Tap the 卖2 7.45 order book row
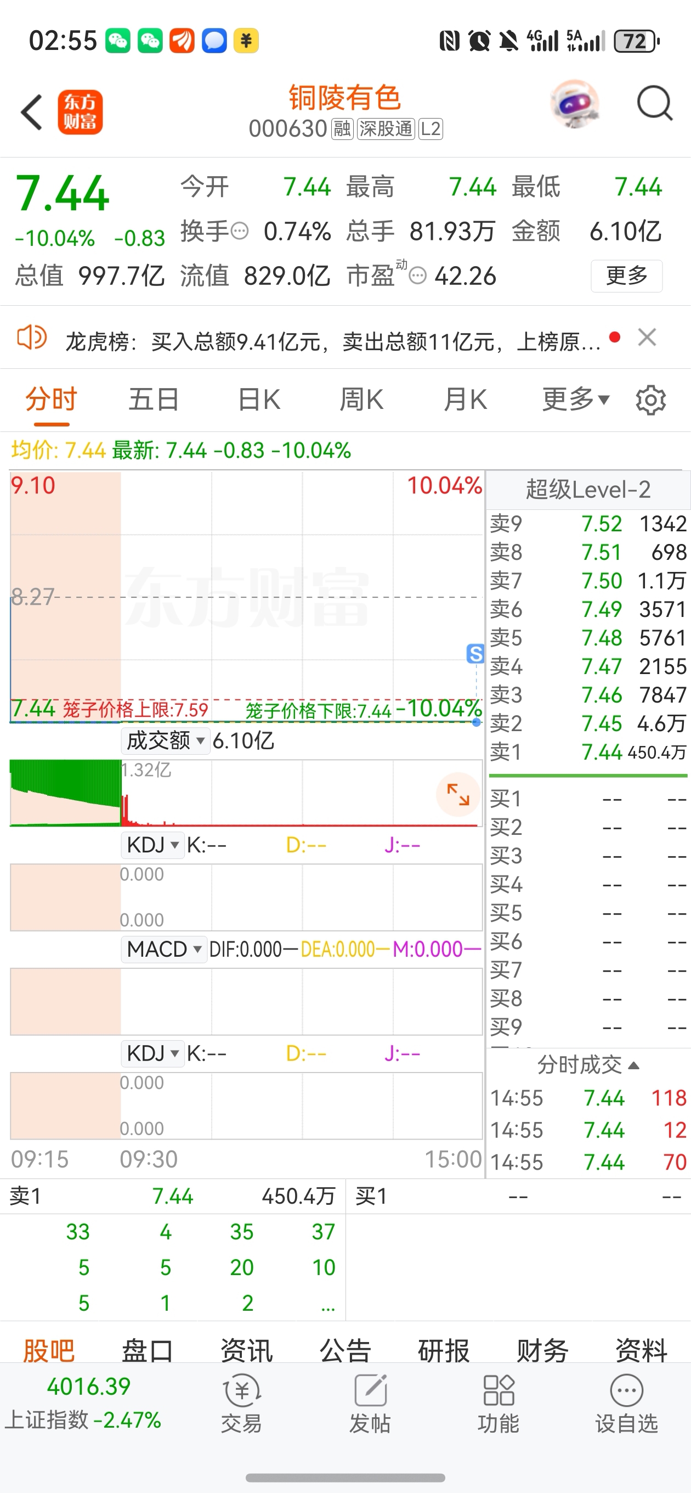The width and height of the screenshot is (691, 1493). pos(588,724)
